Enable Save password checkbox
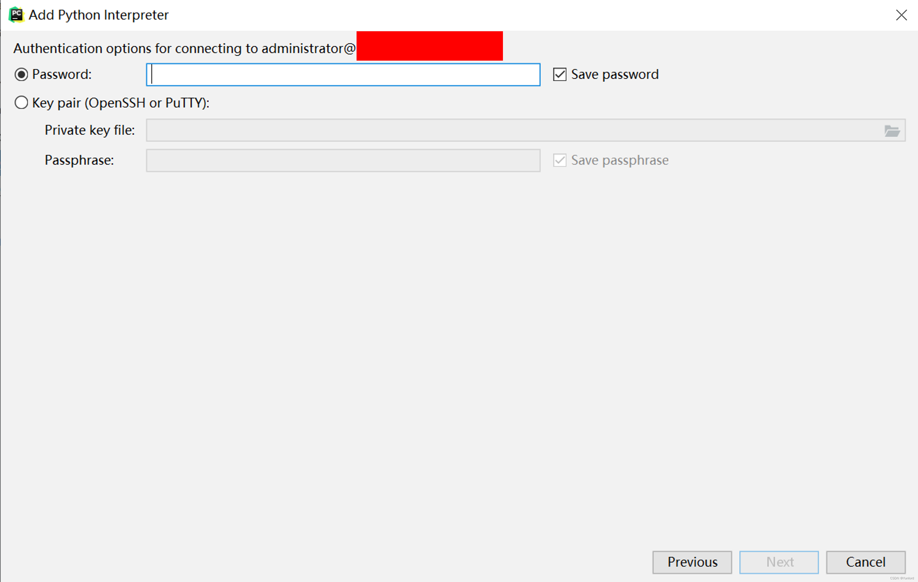This screenshot has width=918, height=582. (559, 74)
